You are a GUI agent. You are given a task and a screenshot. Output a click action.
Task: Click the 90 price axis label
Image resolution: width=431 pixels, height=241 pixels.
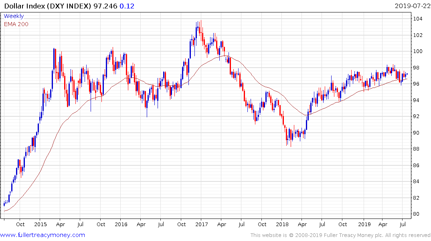[x=416, y=133]
